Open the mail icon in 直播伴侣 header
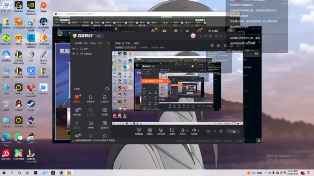This screenshot has height=176, width=314. (206, 36)
